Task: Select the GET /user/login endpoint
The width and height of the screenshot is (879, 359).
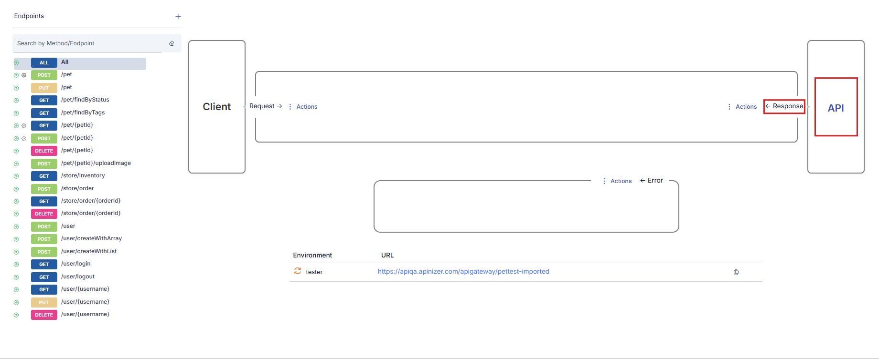Action: point(75,264)
